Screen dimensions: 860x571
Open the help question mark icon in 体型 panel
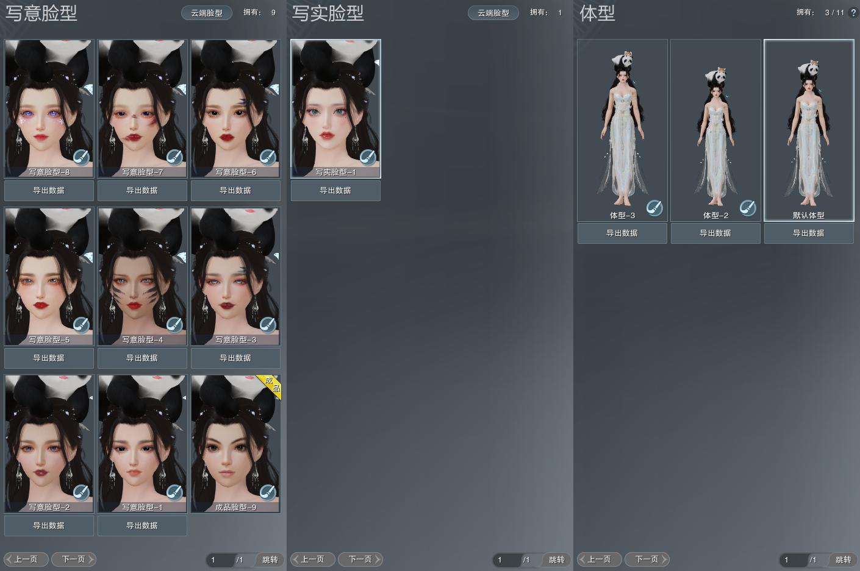pyautogui.click(x=853, y=12)
